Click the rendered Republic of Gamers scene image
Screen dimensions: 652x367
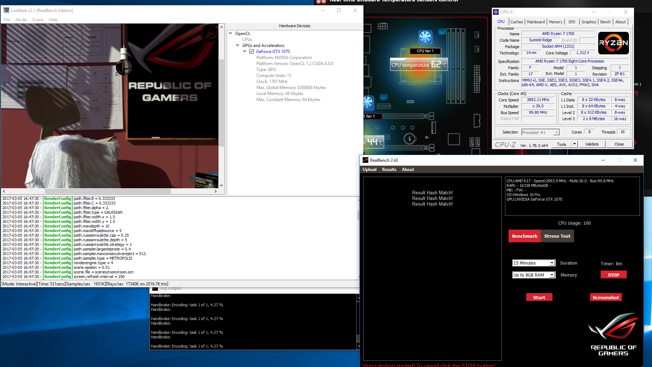coord(110,106)
